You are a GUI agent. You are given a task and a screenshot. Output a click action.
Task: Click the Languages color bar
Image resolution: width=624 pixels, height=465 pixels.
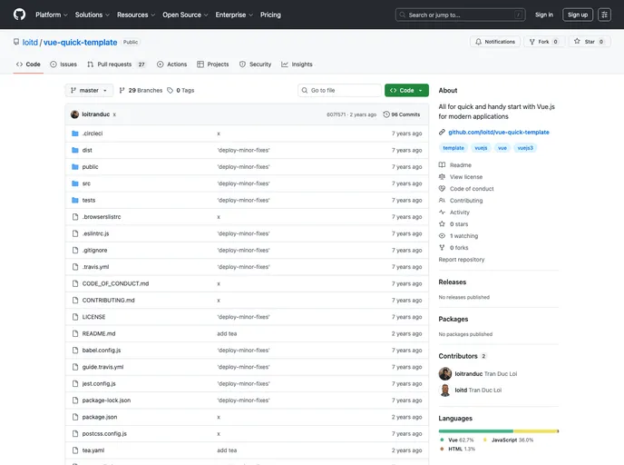click(x=498, y=430)
